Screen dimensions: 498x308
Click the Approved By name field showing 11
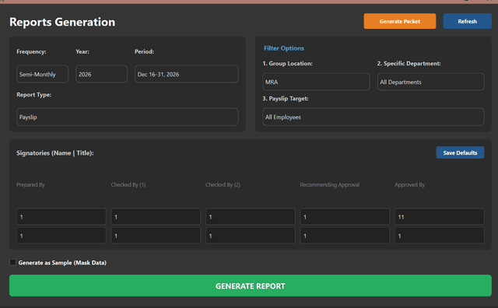(x=439, y=217)
